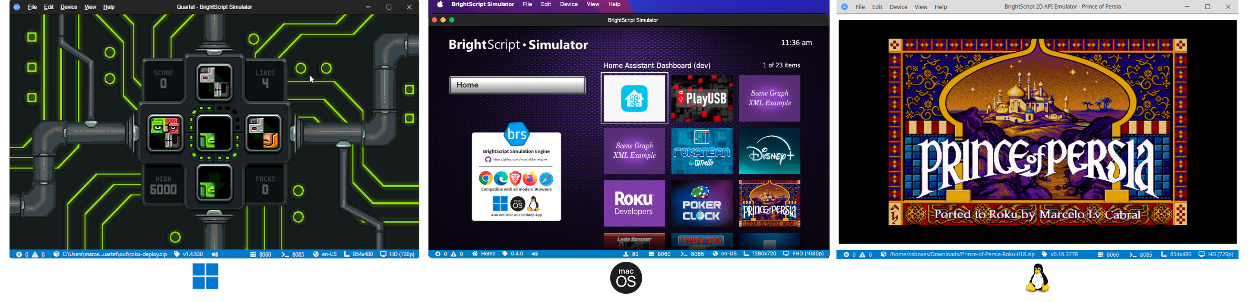Click the 1280x720 resolution indicator in macOS status bar
The height and width of the screenshot is (302, 1248).
click(760, 254)
